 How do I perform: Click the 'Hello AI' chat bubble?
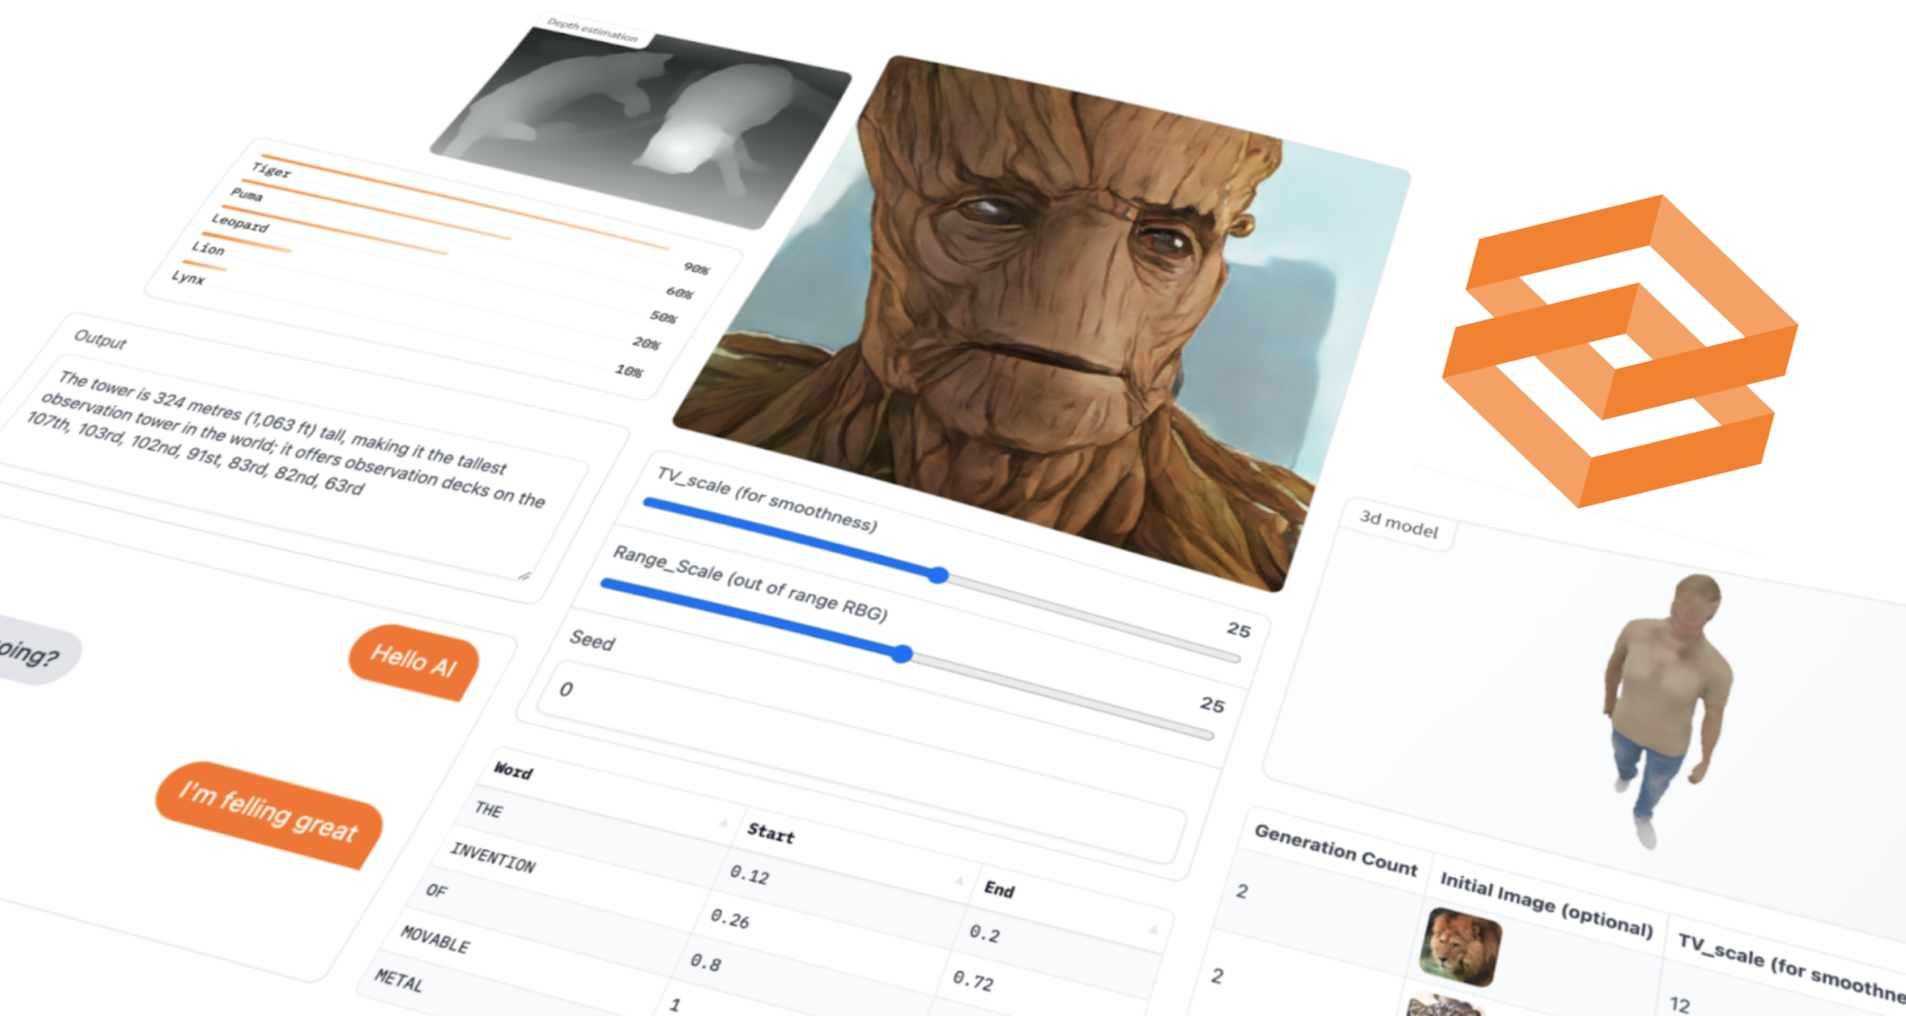click(413, 661)
